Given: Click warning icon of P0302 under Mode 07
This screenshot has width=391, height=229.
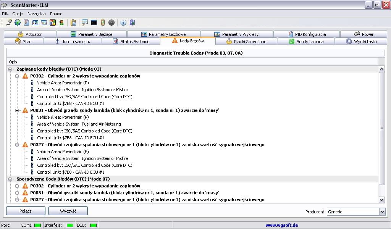Looking at the screenshot, I should (x=25, y=186).
